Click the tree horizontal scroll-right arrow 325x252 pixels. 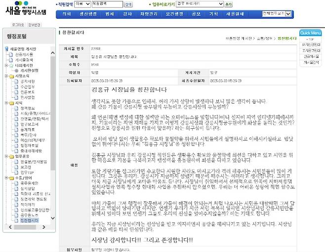[44, 227]
